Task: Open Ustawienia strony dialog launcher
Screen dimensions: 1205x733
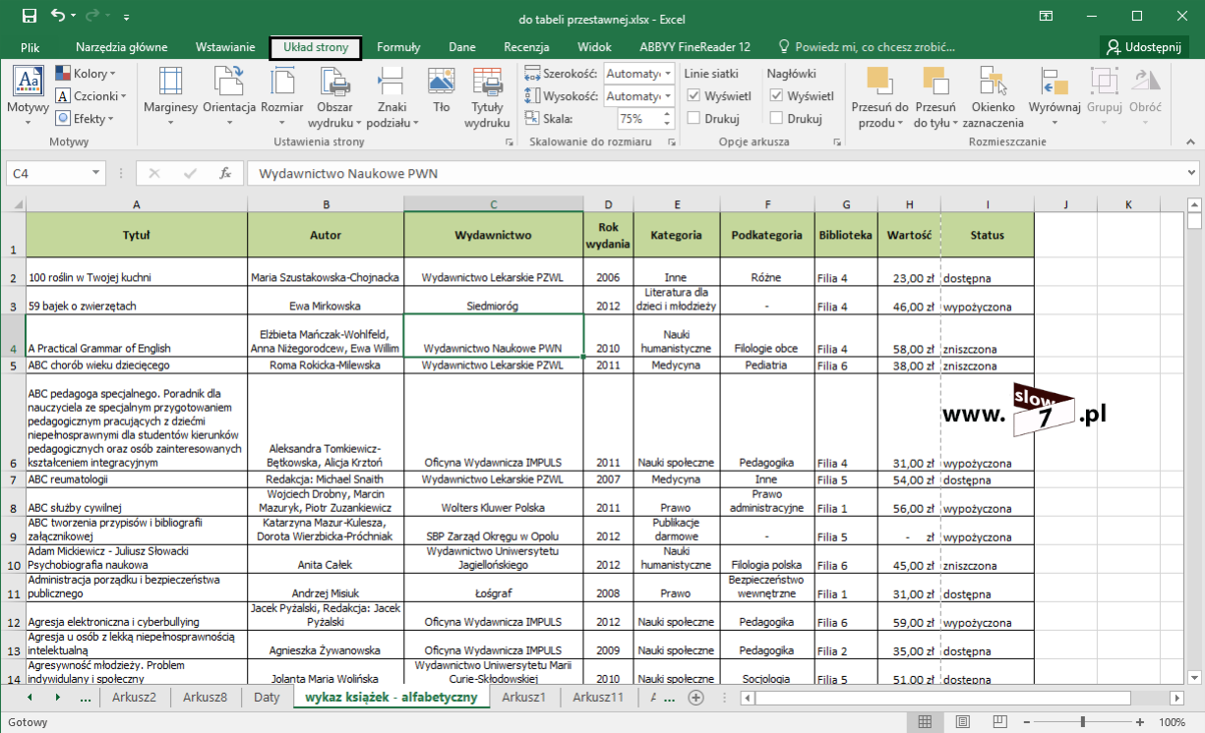Action: coord(509,142)
